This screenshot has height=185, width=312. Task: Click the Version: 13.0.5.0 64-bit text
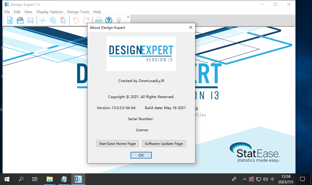[116, 108]
